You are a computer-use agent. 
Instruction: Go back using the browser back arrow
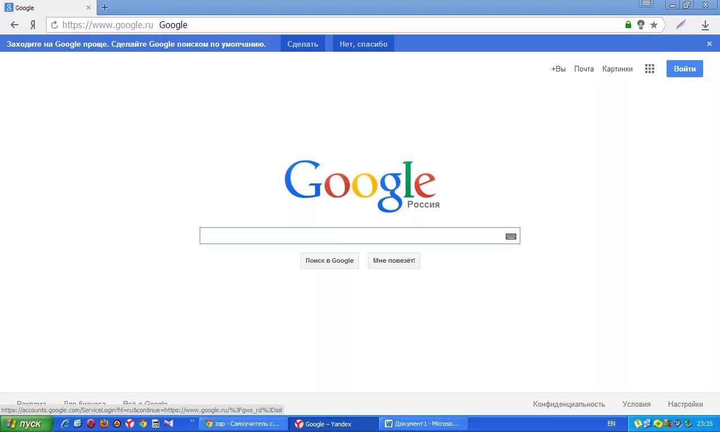coord(15,25)
